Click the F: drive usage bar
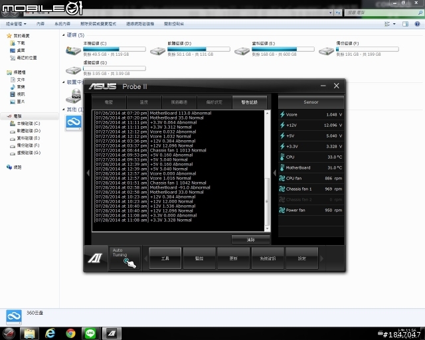425x340 pixels. coord(367,49)
